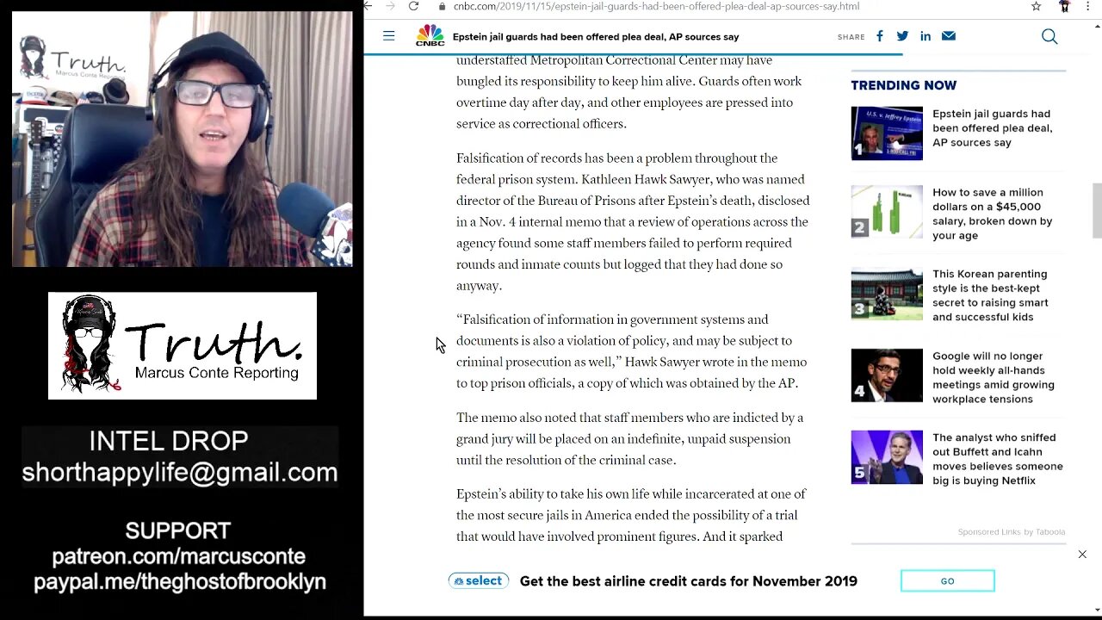
Task: Click the page vertical scrollbar thumb
Action: point(1097,210)
